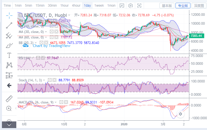Collapse the BTC/USDT legend box icon

pyautogui.click(x=20, y=15)
